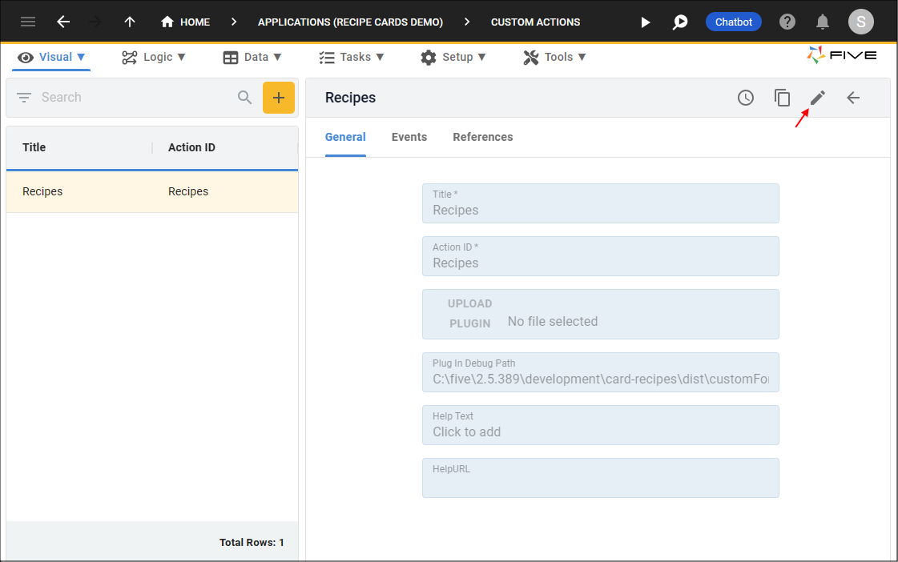This screenshot has width=898, height=562.
Task: Click the Chatbot button
Action: (733, 22)
